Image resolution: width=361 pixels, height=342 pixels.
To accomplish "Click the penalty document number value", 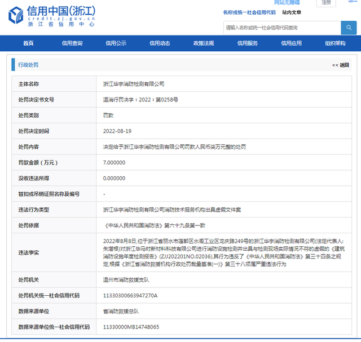I will pos(140,100).
